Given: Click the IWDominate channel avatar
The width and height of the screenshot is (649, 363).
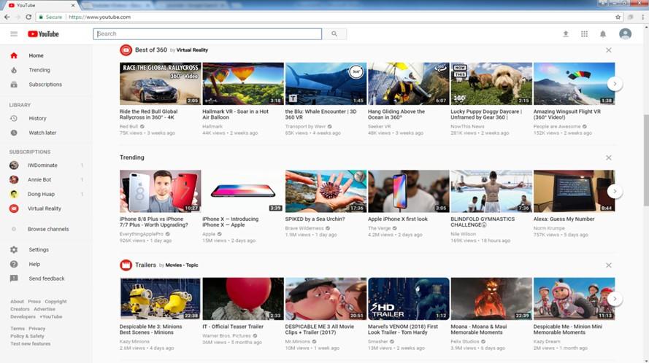Looking at the screenshot, I should 14,165.
